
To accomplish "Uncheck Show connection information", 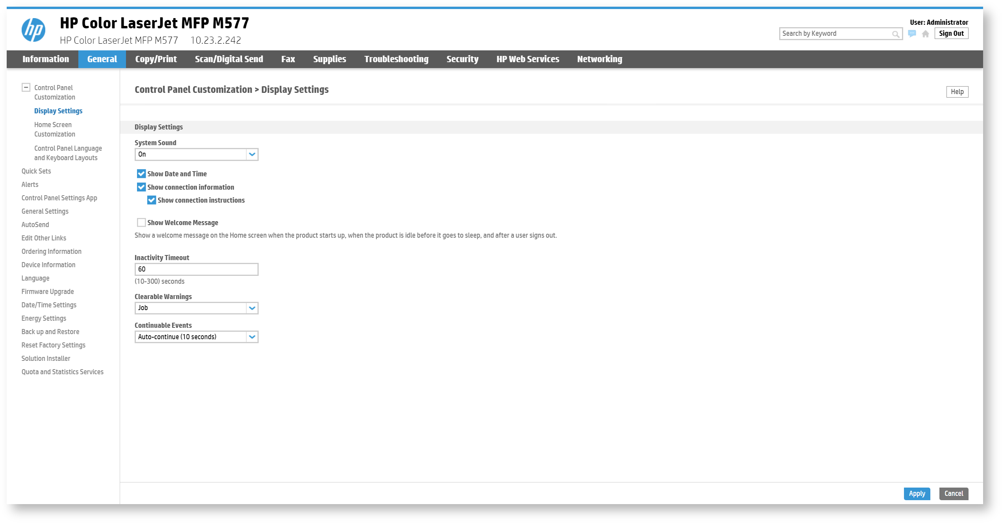I will point(141,187).
